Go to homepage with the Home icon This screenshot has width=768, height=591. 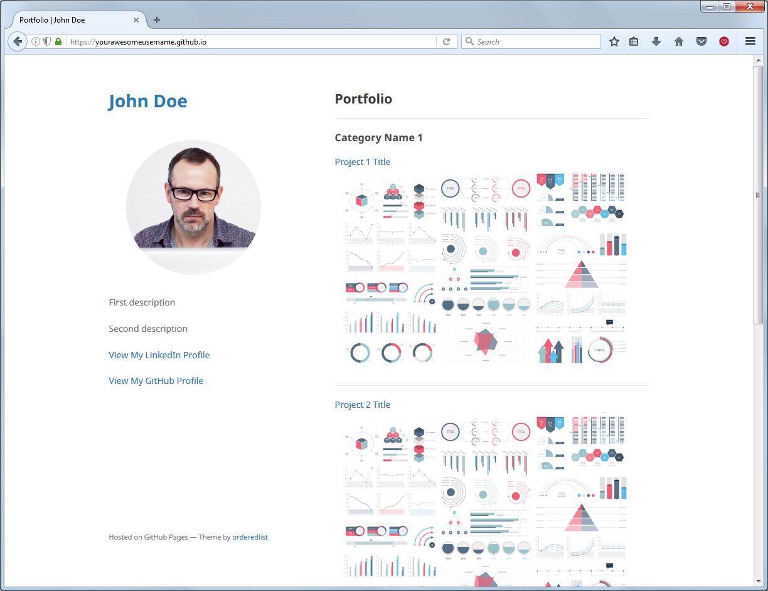pyautogui.click(x=679, y=41)
